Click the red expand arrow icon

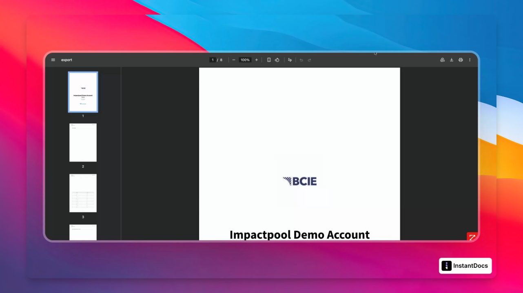coord(472,237)
